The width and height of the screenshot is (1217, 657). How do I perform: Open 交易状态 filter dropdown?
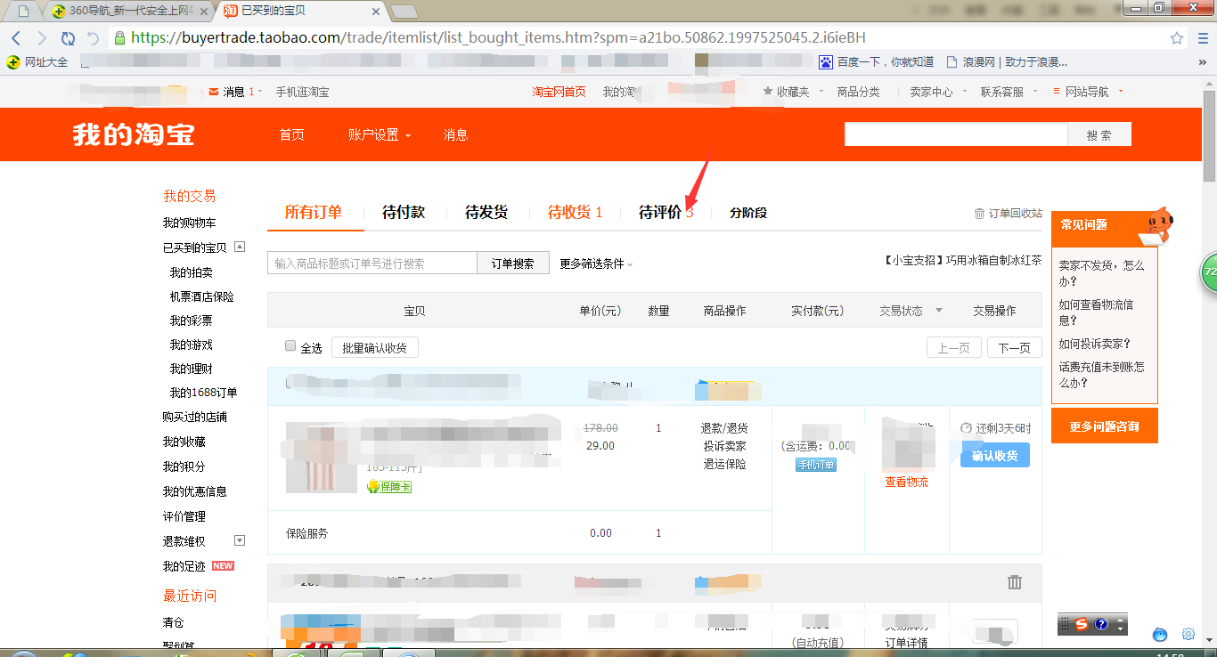pos(911,311)
